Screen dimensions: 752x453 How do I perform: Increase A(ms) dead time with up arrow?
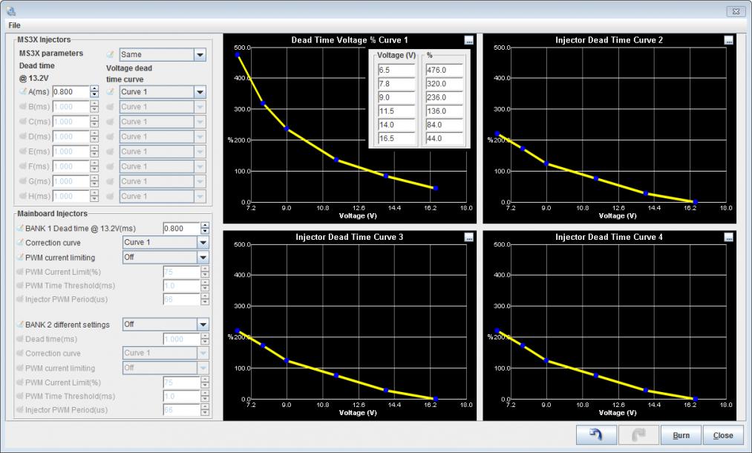pyautogui.click(x=94, y=89)
